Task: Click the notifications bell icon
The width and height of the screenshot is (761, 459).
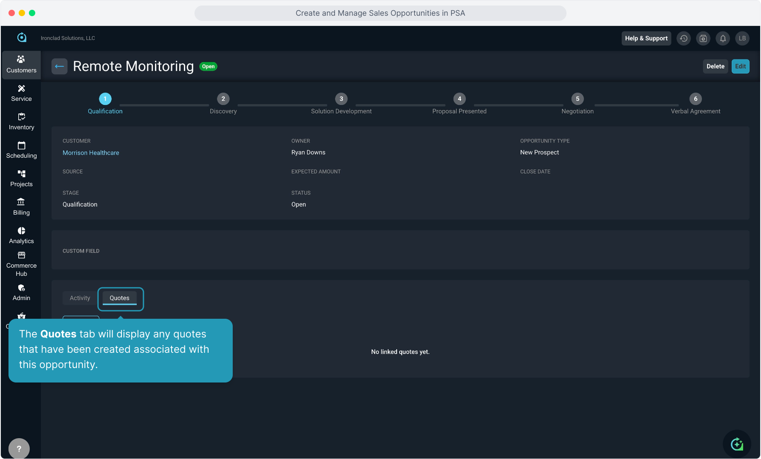Action: click(723, 38)
